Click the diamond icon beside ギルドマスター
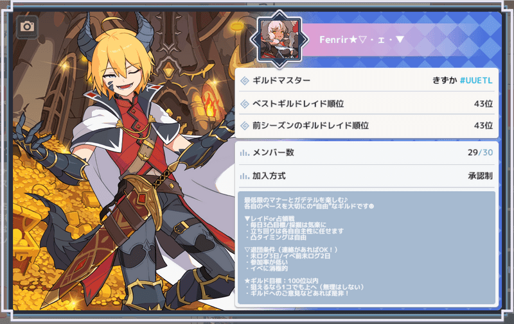Screen dimensions: 514x324 coord(245,80)
